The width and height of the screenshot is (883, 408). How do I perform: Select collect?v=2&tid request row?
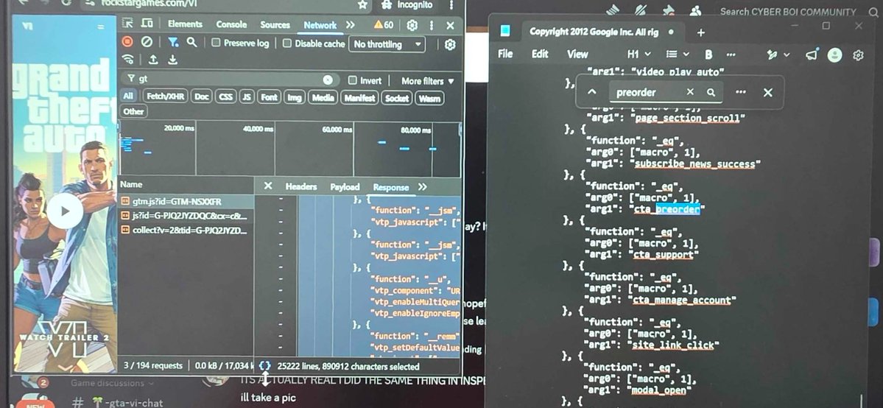(186, 230)
